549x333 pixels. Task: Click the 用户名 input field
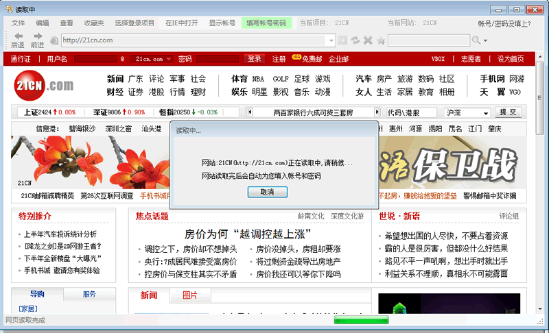(95, 59)
